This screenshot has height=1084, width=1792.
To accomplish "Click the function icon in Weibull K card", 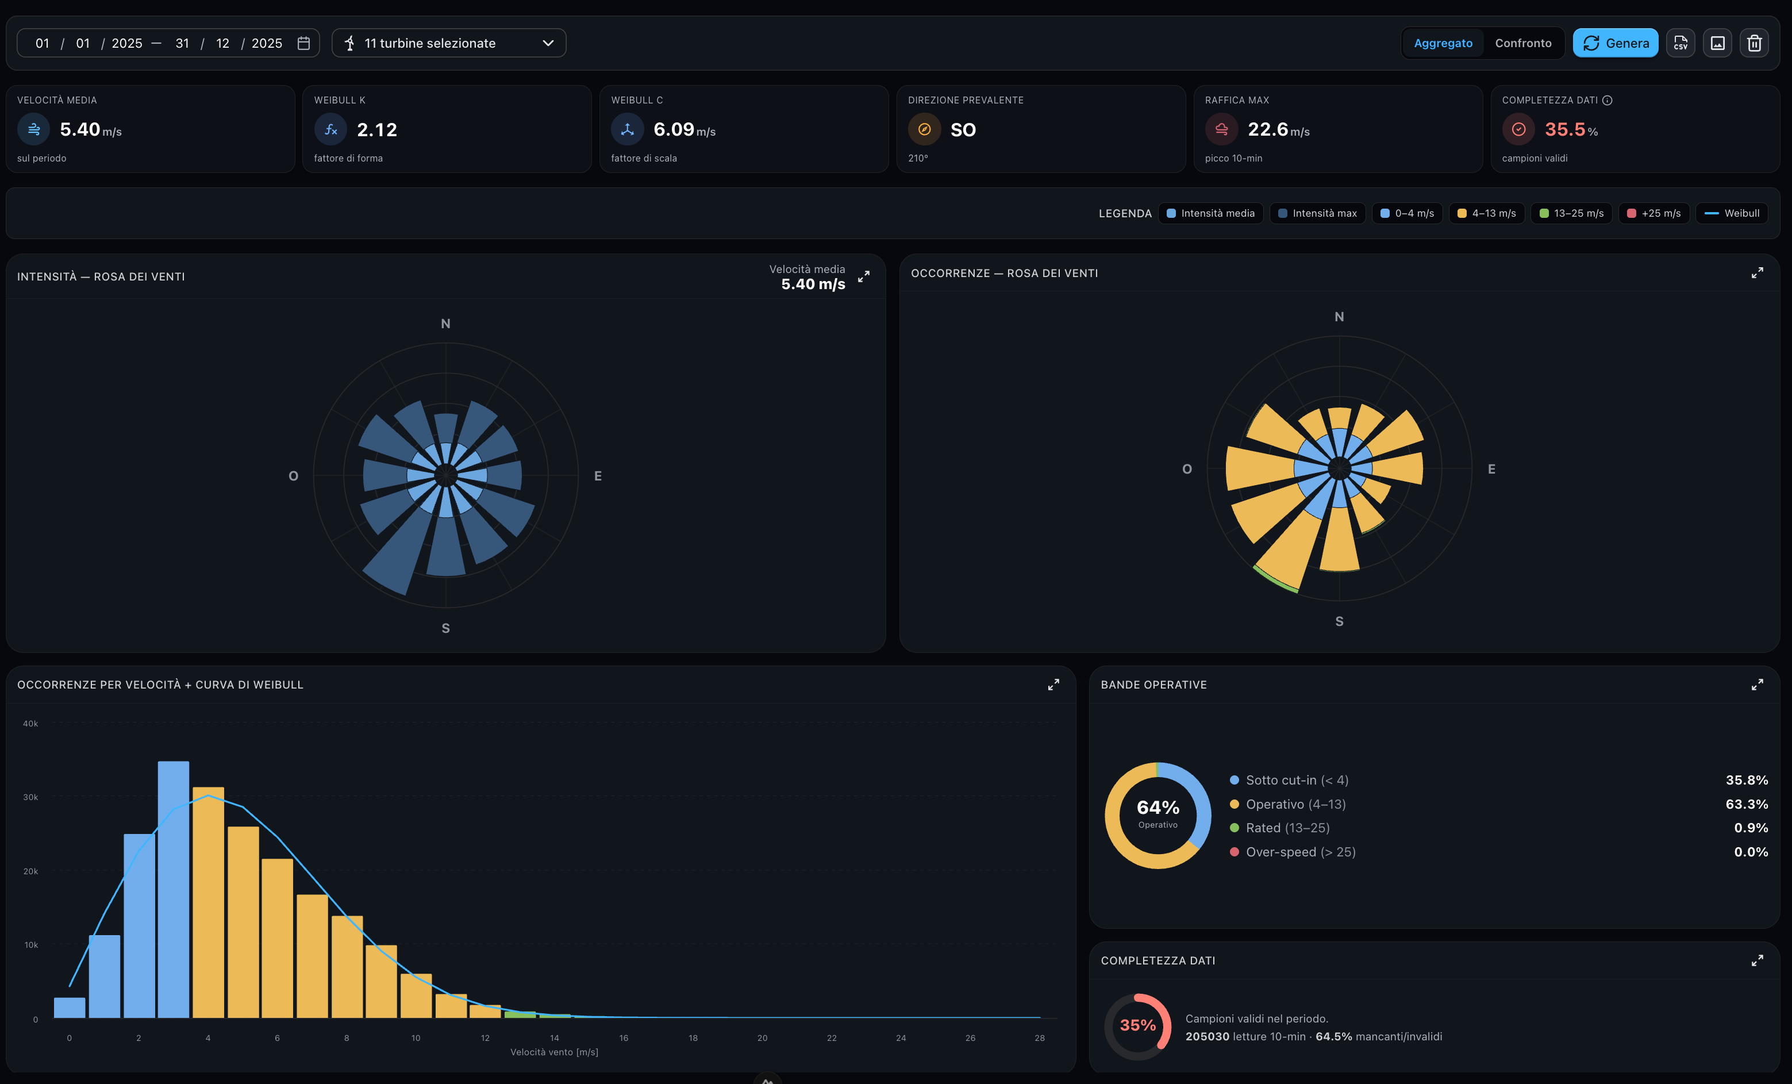I will point(331,129).
